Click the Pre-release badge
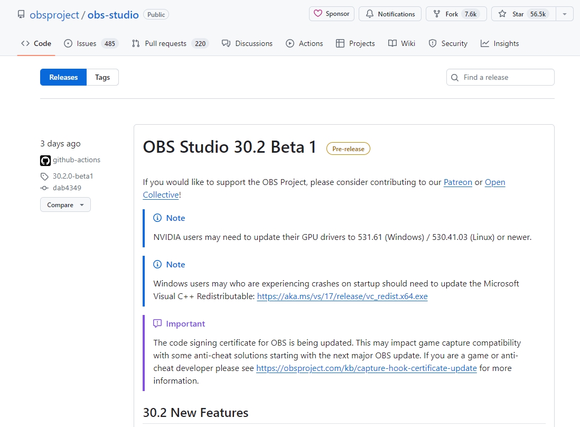 pyautogui.click(x=348, y=148)
